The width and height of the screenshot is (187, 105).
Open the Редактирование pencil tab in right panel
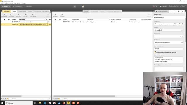point(162,12)
